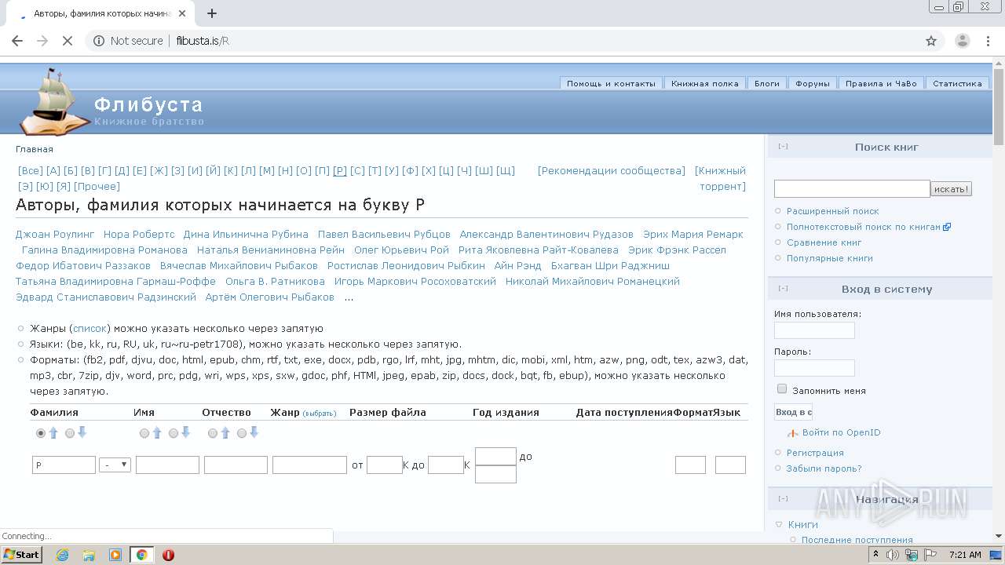This screenshot has width=1005, height=565.
Task: Focus the Пароль field
Action: (814, 368)
